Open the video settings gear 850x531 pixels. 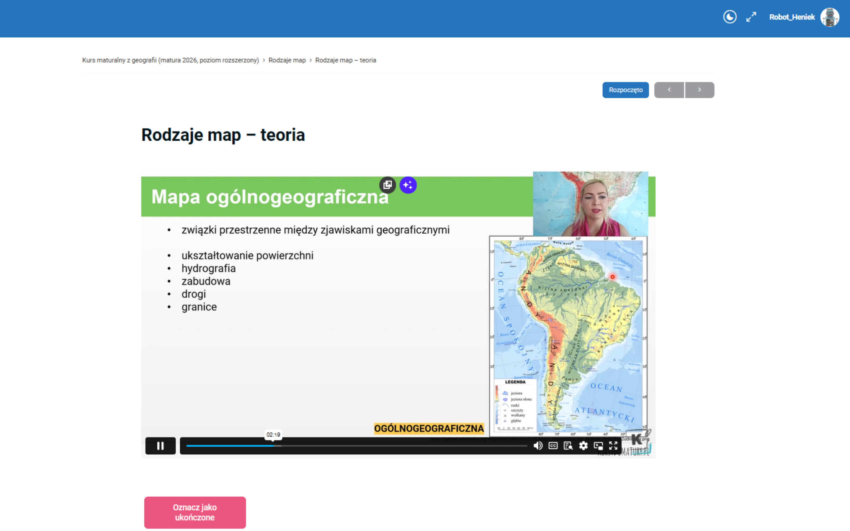583,446
